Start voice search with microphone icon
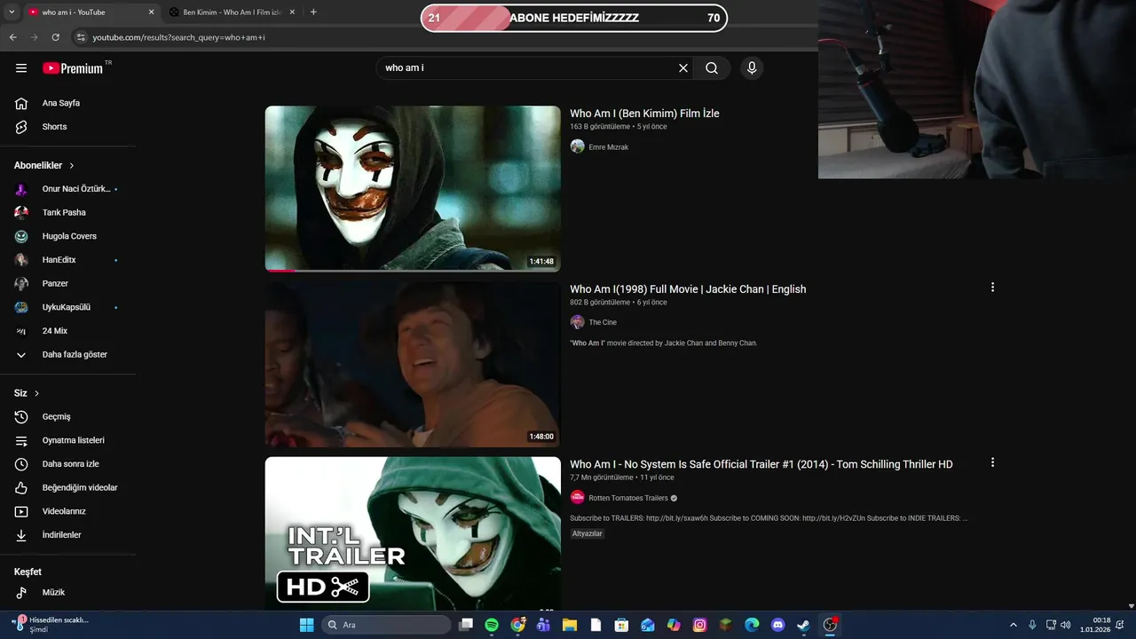This screenshot has height=639, width=1136. click(752, 68)
